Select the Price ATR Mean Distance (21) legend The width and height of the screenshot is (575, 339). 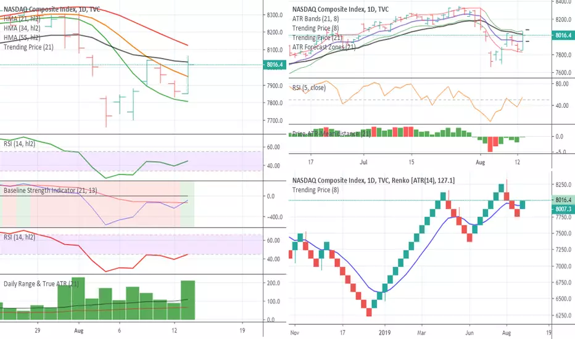click(x=331, y=134)
